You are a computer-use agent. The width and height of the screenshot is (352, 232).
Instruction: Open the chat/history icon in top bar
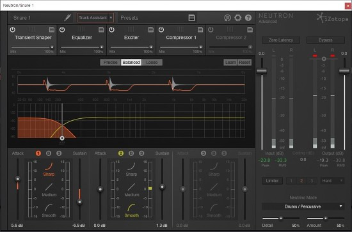point(227,18)
